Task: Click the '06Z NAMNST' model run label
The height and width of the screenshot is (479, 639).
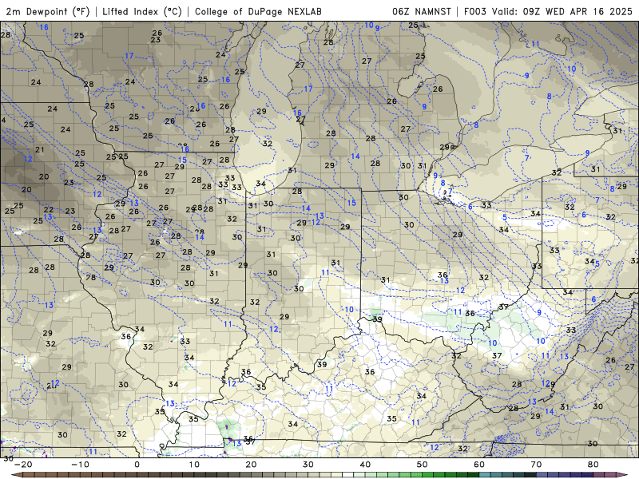Action: (x=422, y=11)
